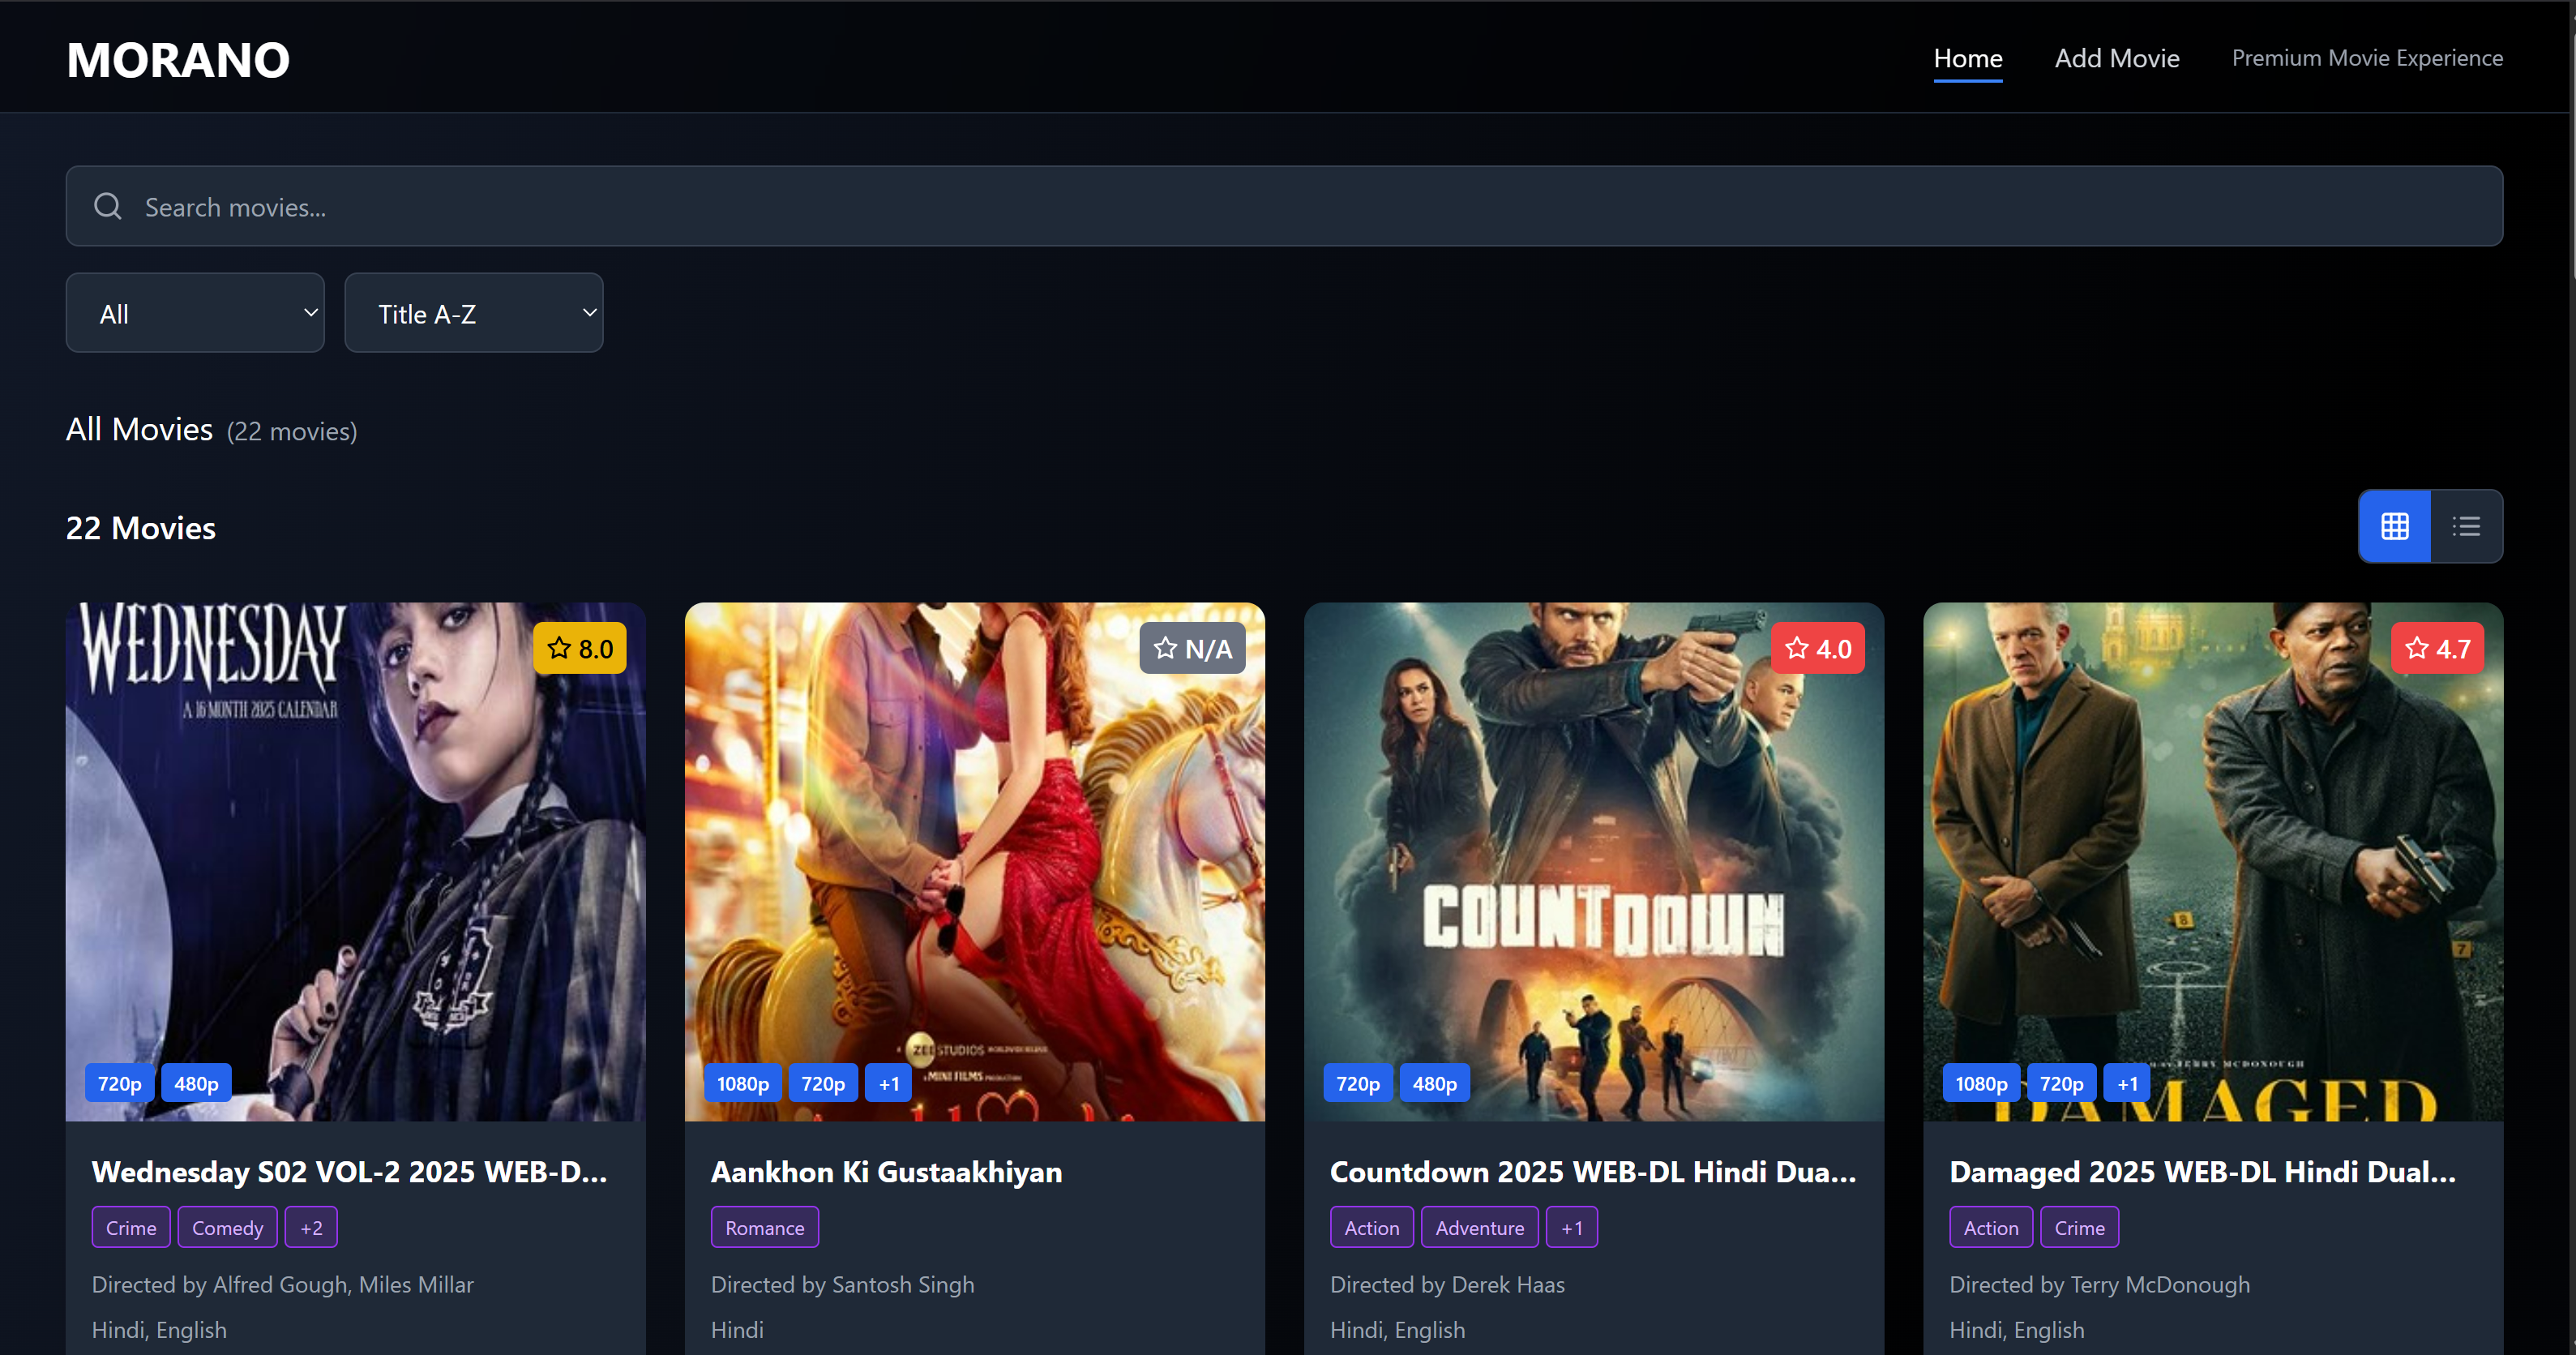Toggle the Crime genre tag on Damaged
2576x1355 pixels.
click(x=2078, y=1227)
